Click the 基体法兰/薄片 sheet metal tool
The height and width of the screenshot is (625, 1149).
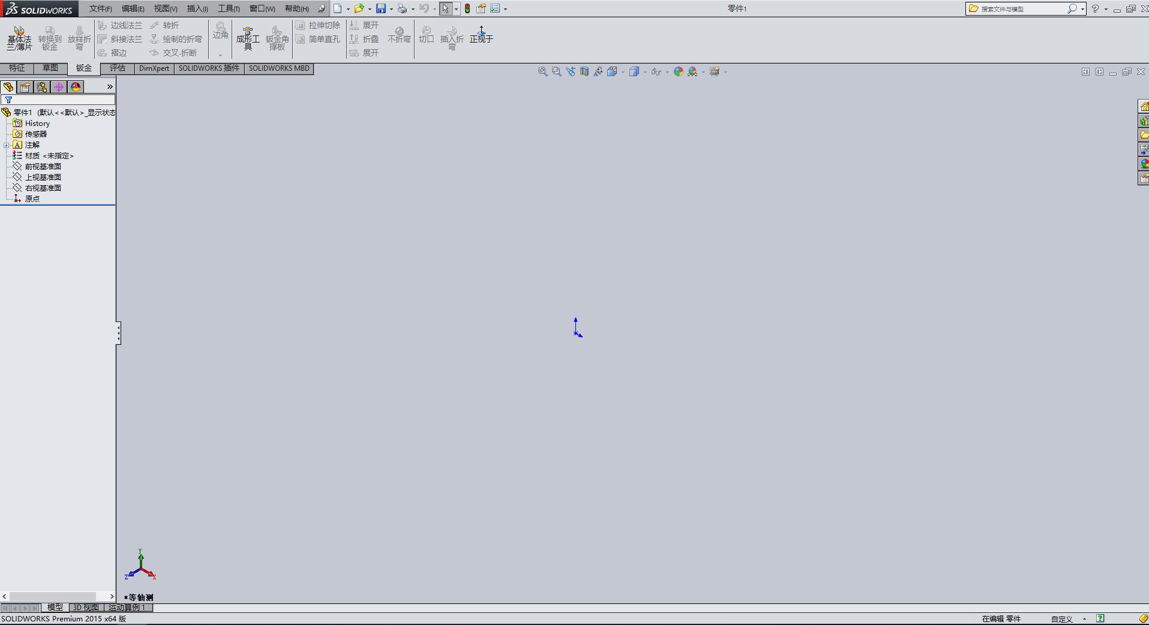19,38
